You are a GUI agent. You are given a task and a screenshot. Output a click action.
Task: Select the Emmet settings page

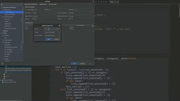[6, 57]
